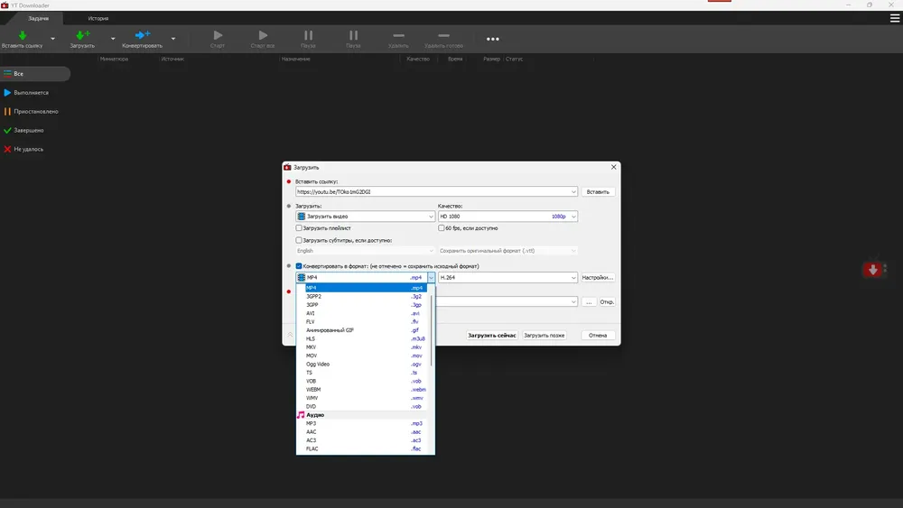Click the Настройки... button

click(598, 277)
